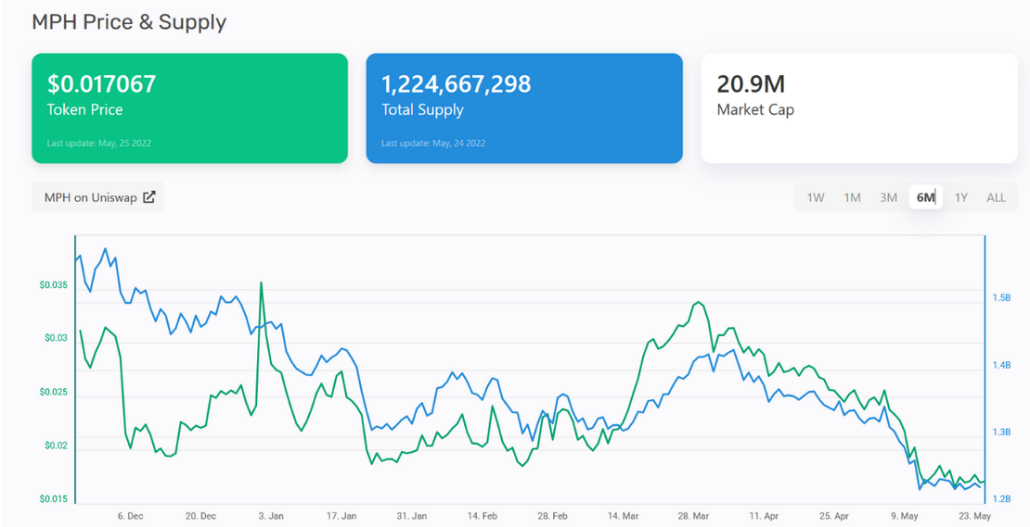This screenshot has width=1030, height=527.
Task: Click the $0.035 price axis label
Action: pos(53,285)
